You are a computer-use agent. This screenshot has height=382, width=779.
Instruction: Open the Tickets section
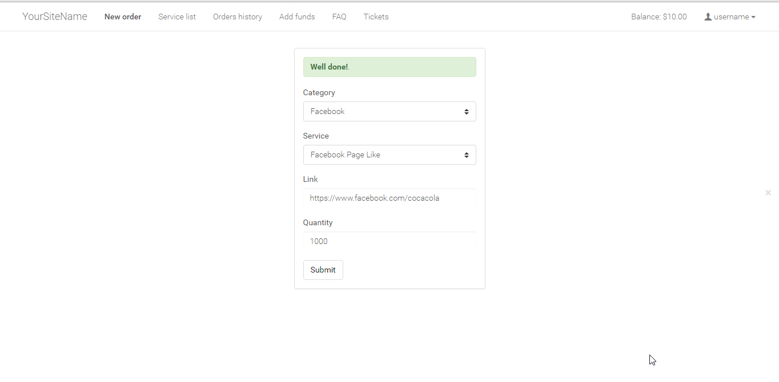pos(376,17)
